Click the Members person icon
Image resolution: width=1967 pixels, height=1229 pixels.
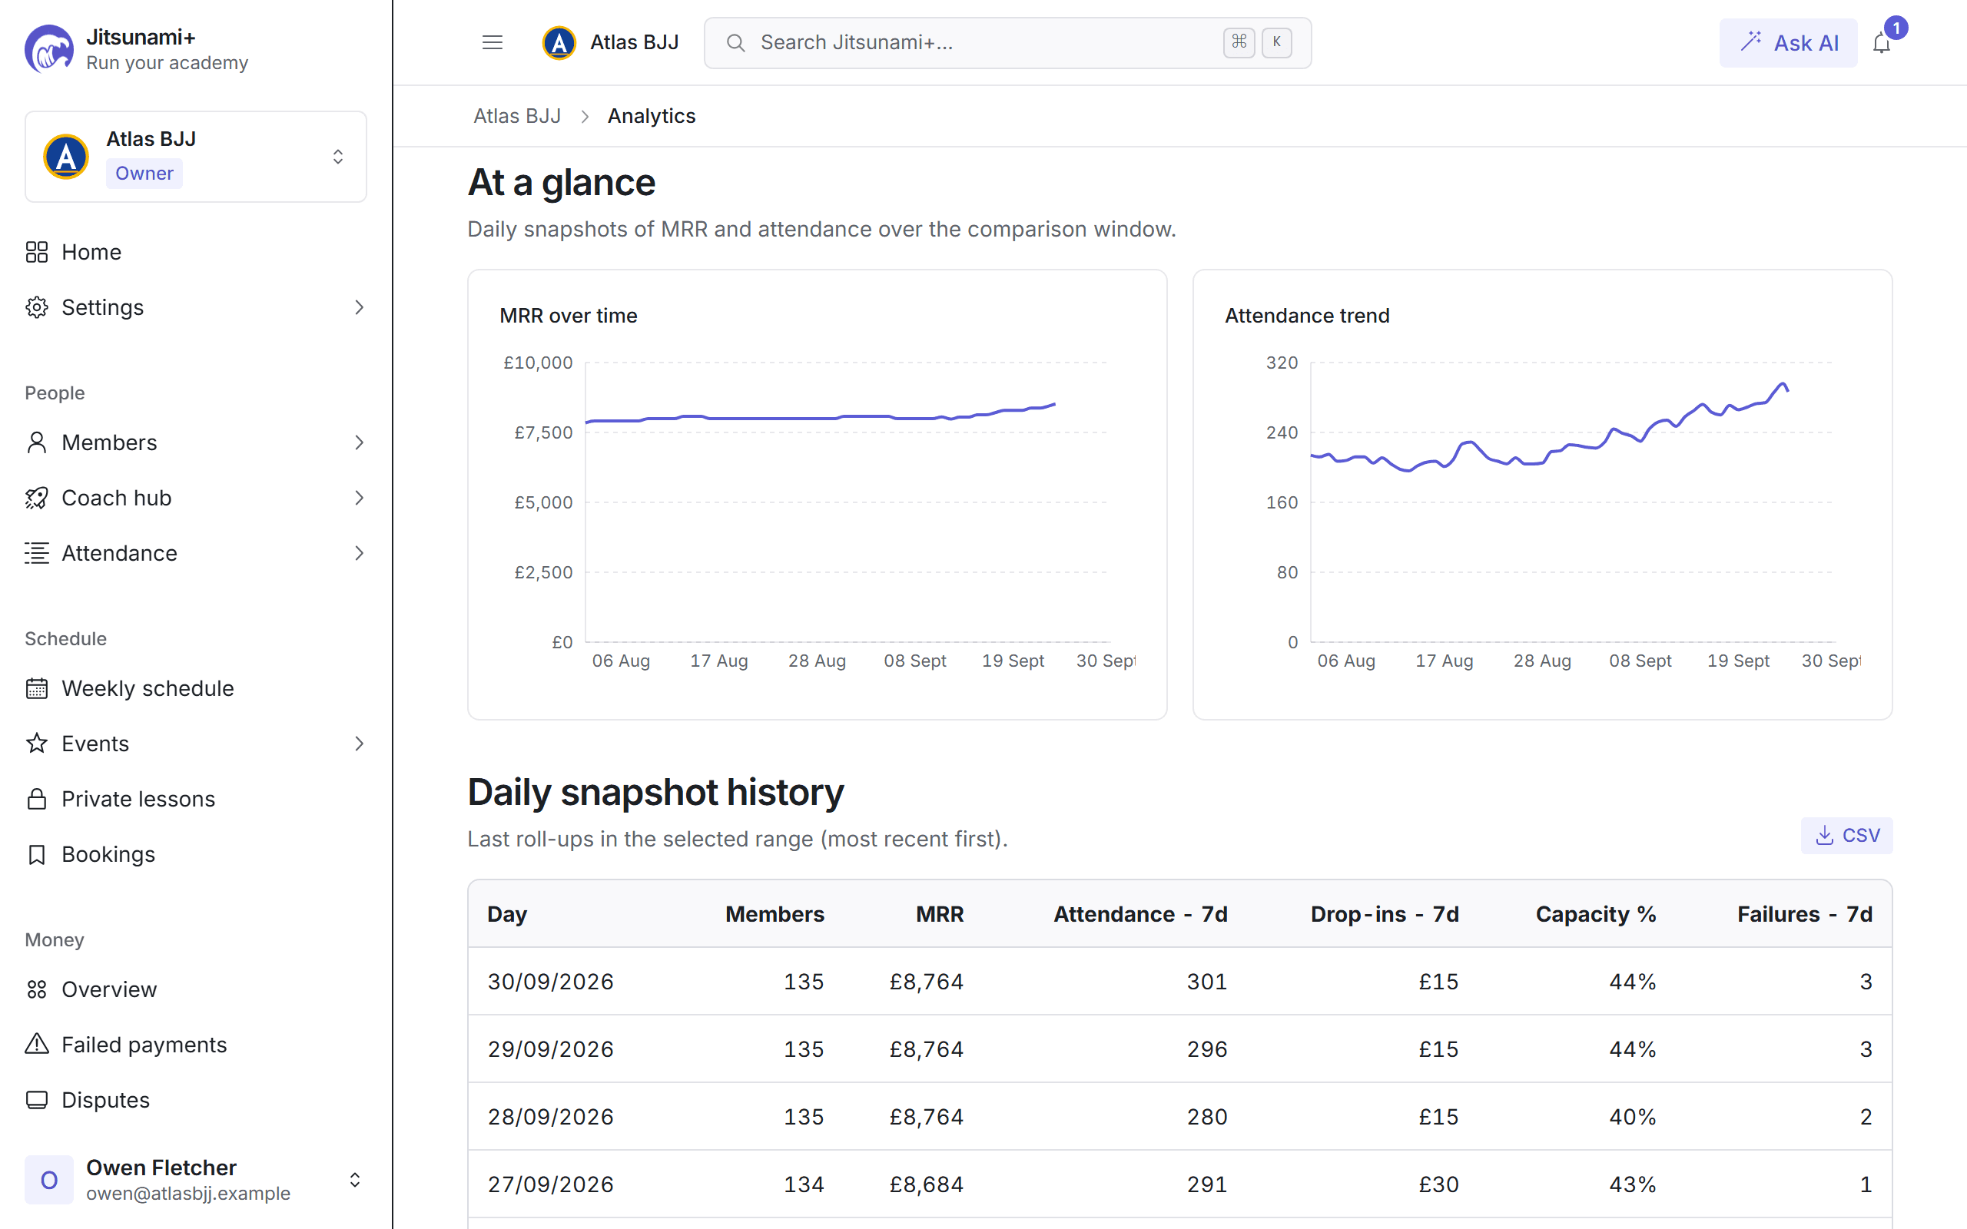tap(37, 442)
